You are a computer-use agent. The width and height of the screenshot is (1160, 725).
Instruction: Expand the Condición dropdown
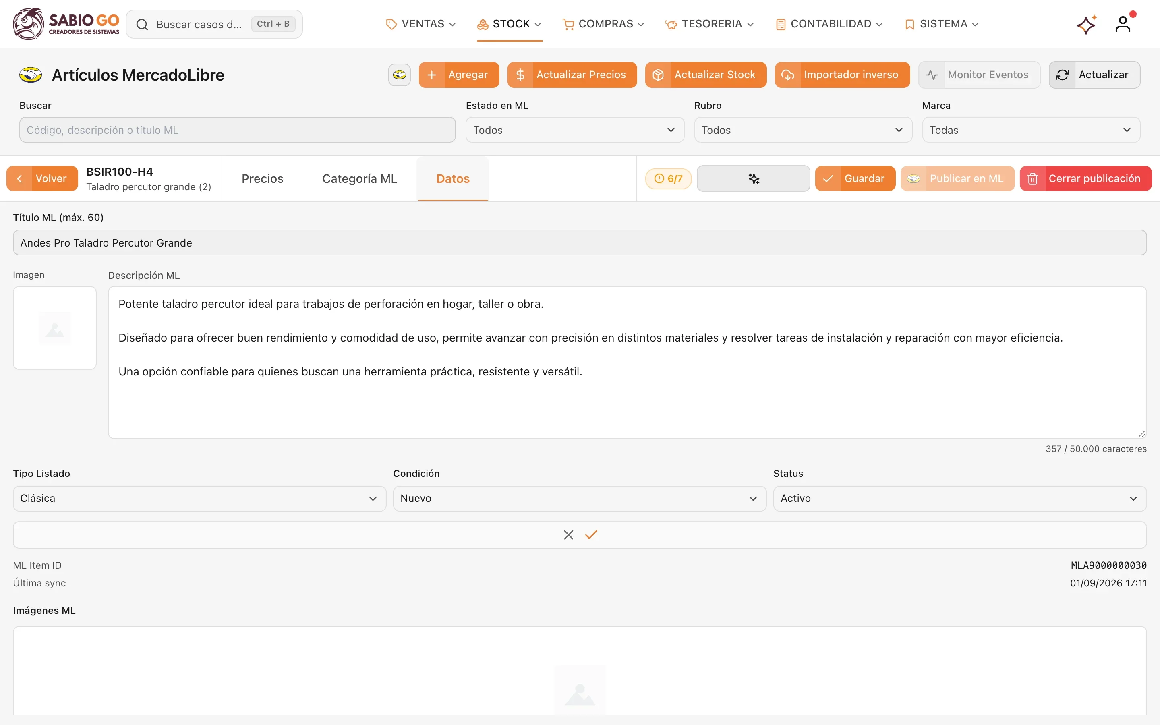pos(580,499)
